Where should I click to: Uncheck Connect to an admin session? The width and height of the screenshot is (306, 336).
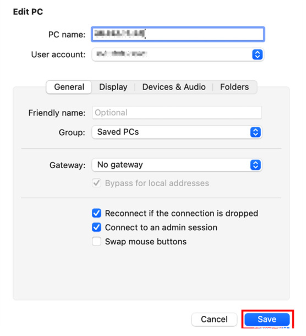click(x=96, y=227)
